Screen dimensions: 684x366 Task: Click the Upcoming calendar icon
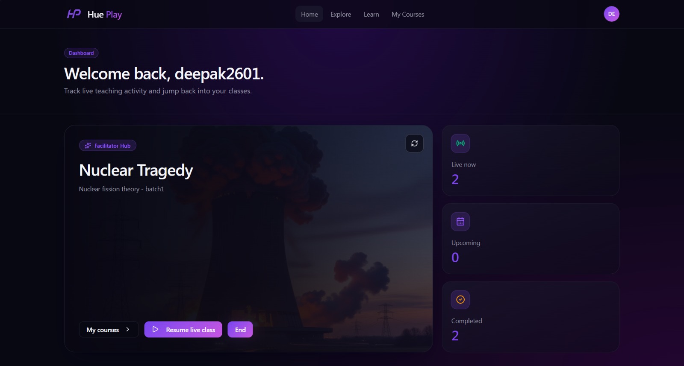pyautogui.click(x=460, y=222)
